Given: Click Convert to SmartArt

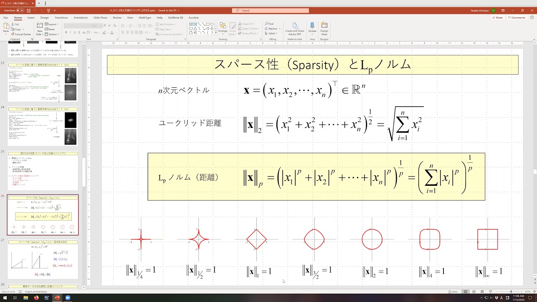Looking at the screenshot, I should (x=169, y=34).
